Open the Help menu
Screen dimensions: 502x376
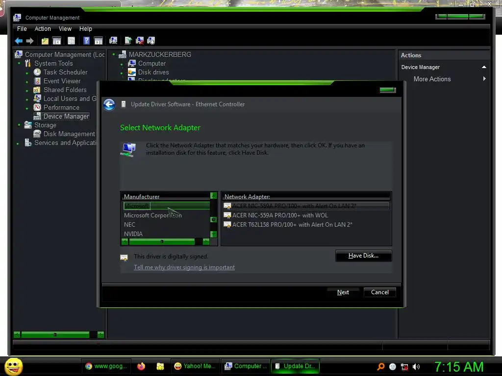point(85,29)
